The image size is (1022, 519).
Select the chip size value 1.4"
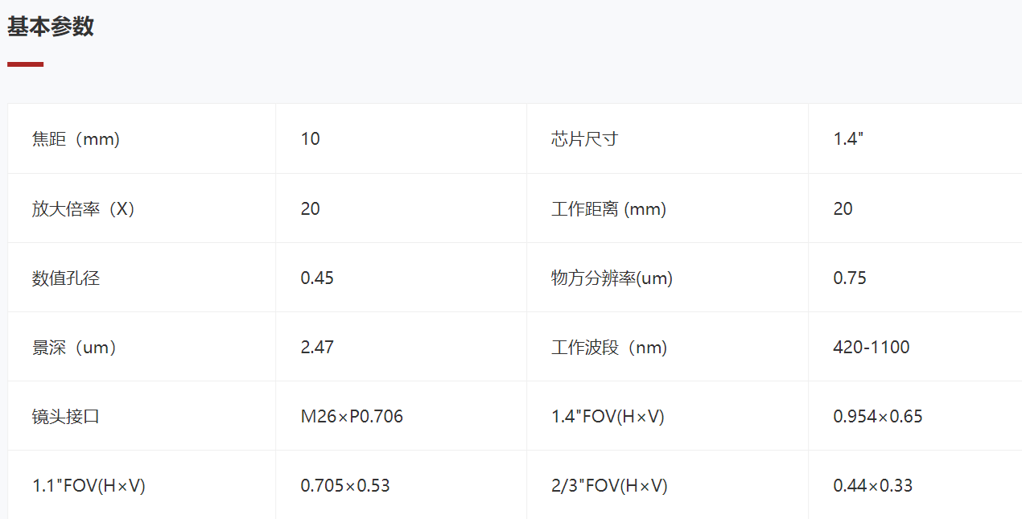(x=848, y=139)
